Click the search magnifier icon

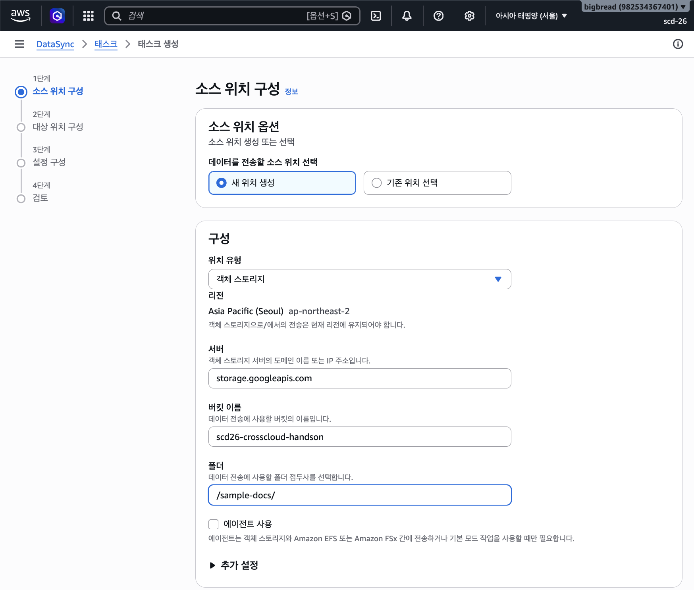click(x=116, y=16)
